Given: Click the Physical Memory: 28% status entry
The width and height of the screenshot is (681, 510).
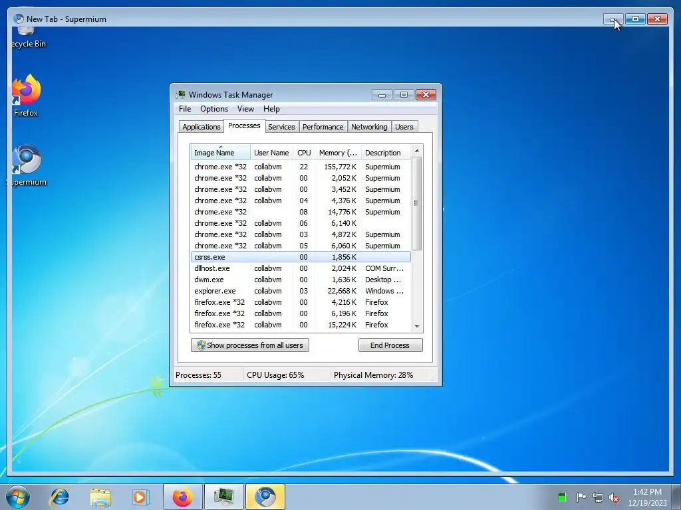Looking at the screenshot, I should (x=373, y=375).
